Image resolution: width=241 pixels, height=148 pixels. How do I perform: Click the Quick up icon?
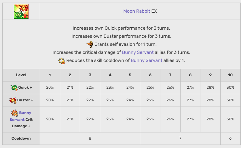14,88
